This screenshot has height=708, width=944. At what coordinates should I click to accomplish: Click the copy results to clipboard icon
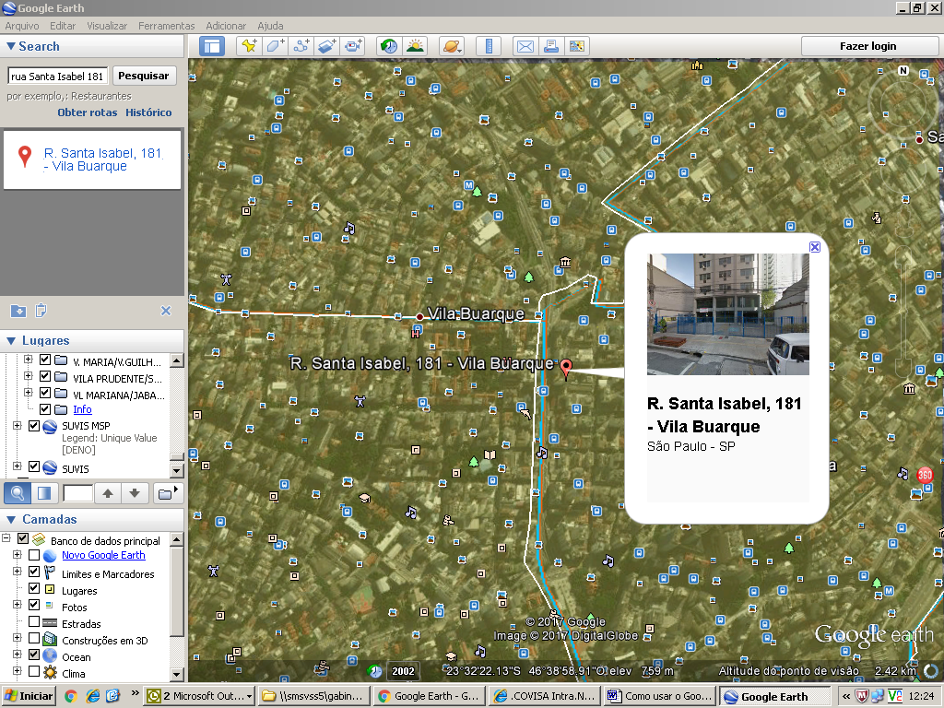pyautogui.click(x=41, y=311)
